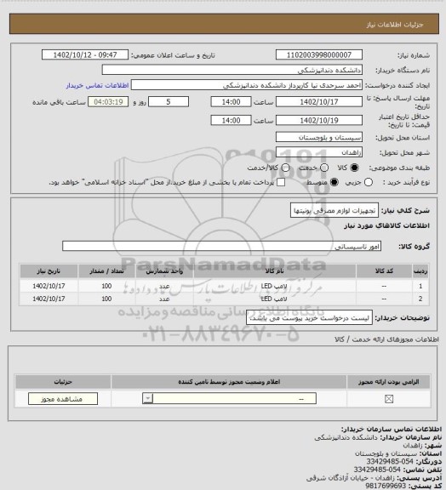Toggle Islamic treasury payment checkbox
This screenshot has width=446, height=490.
[x=281, y=182]
